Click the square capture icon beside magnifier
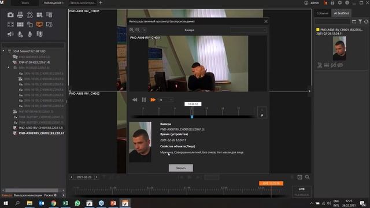Screen dimensions: 370x208 (299, 177)
